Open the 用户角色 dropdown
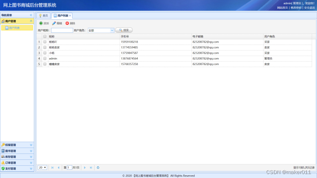317x178 pixels. [x=112, y=30]
